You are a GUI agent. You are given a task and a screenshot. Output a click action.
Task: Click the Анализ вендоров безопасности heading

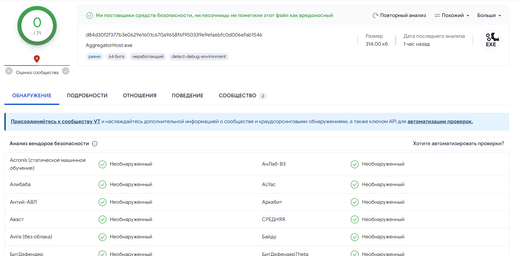click(49, 144)
